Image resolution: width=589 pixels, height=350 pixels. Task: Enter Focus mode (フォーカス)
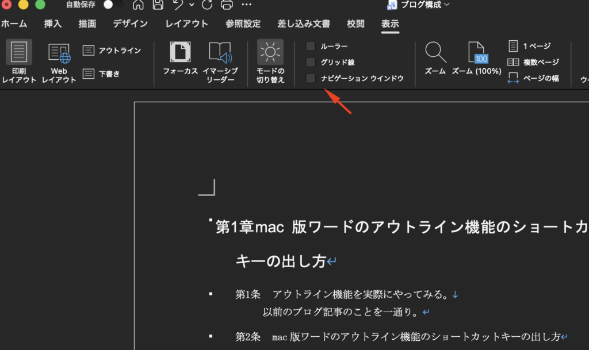pos(180,61)
